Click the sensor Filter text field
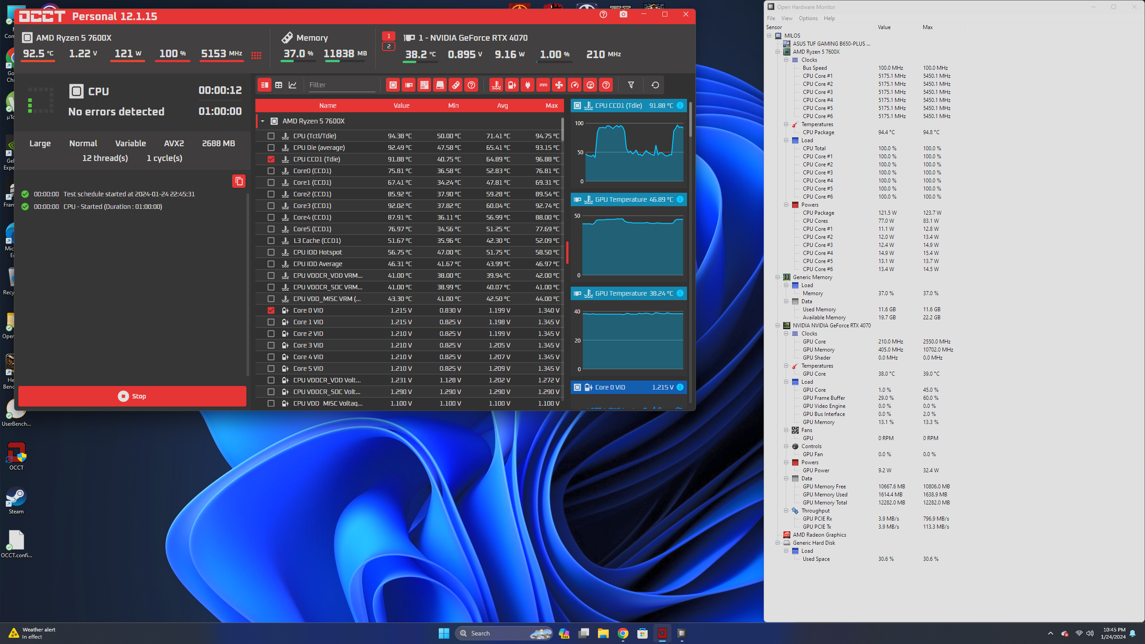The image size is (1145, 644). pyautogui.click(x=342, y=85)
